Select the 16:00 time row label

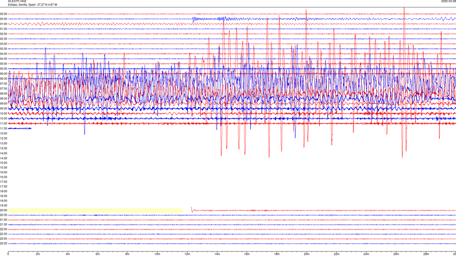tap(3, 173)
